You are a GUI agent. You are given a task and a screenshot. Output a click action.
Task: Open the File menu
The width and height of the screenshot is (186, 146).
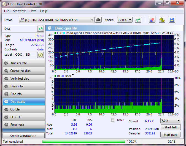(7, 11)
